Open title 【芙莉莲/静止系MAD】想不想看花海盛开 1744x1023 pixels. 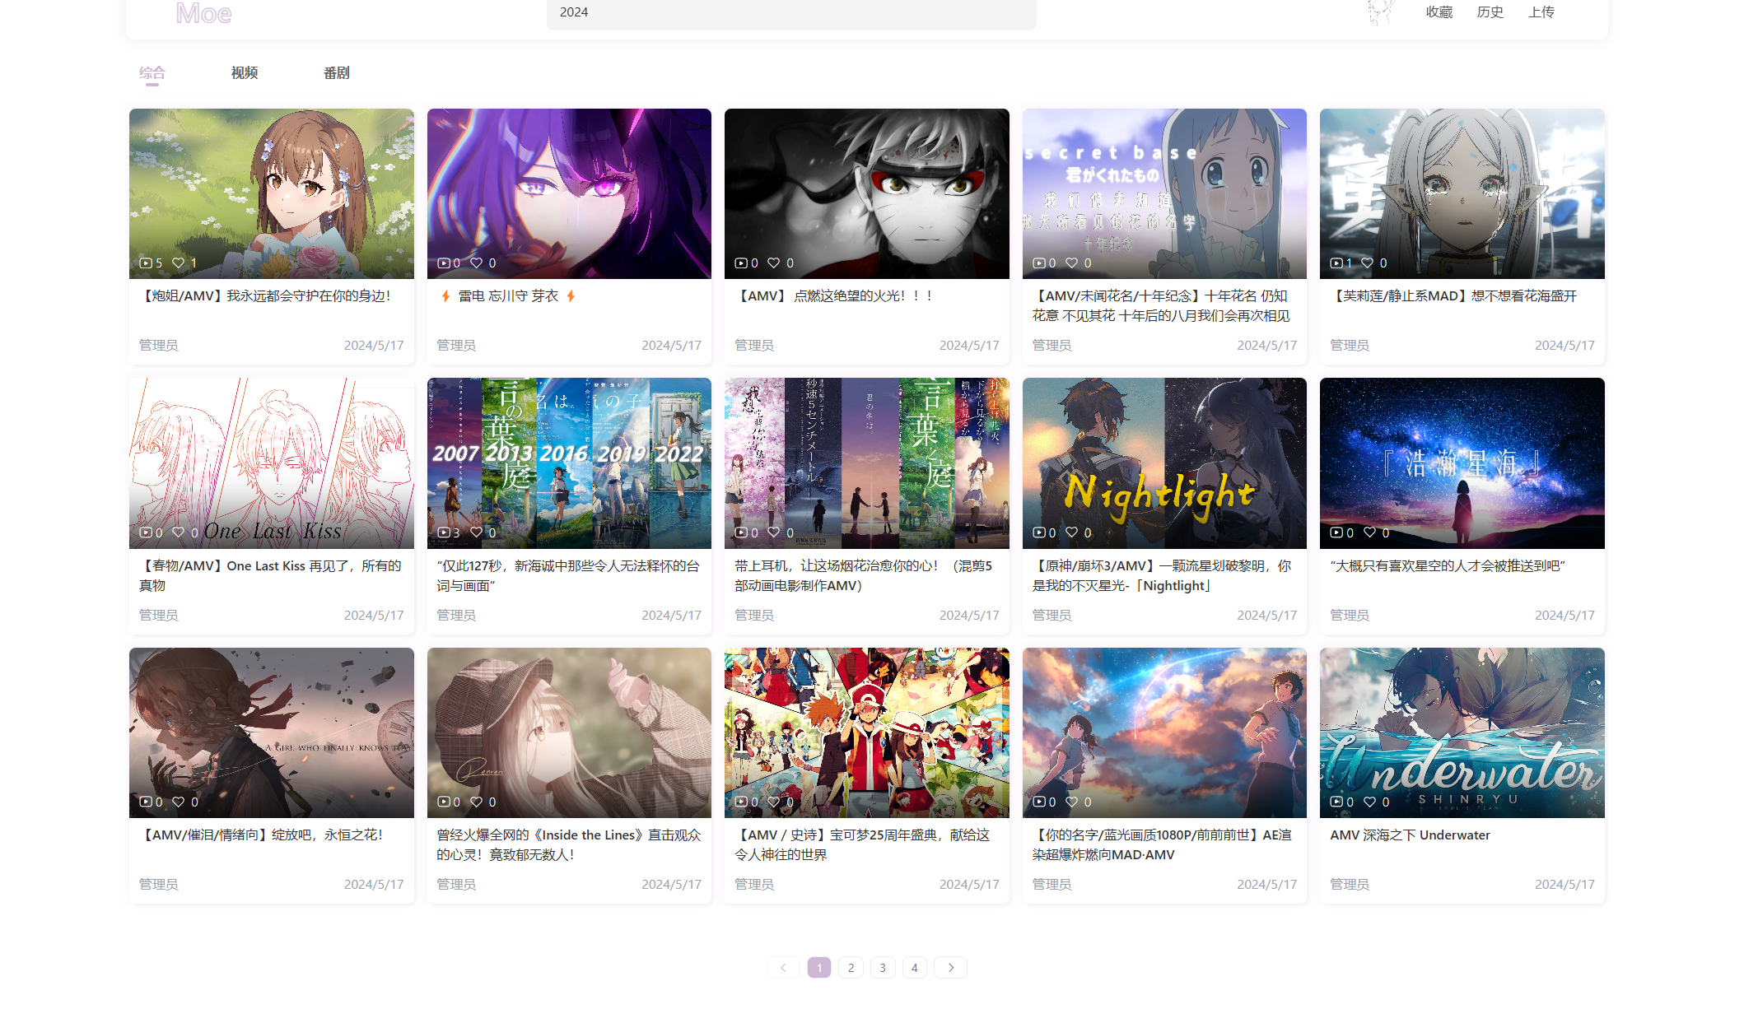1453,296
